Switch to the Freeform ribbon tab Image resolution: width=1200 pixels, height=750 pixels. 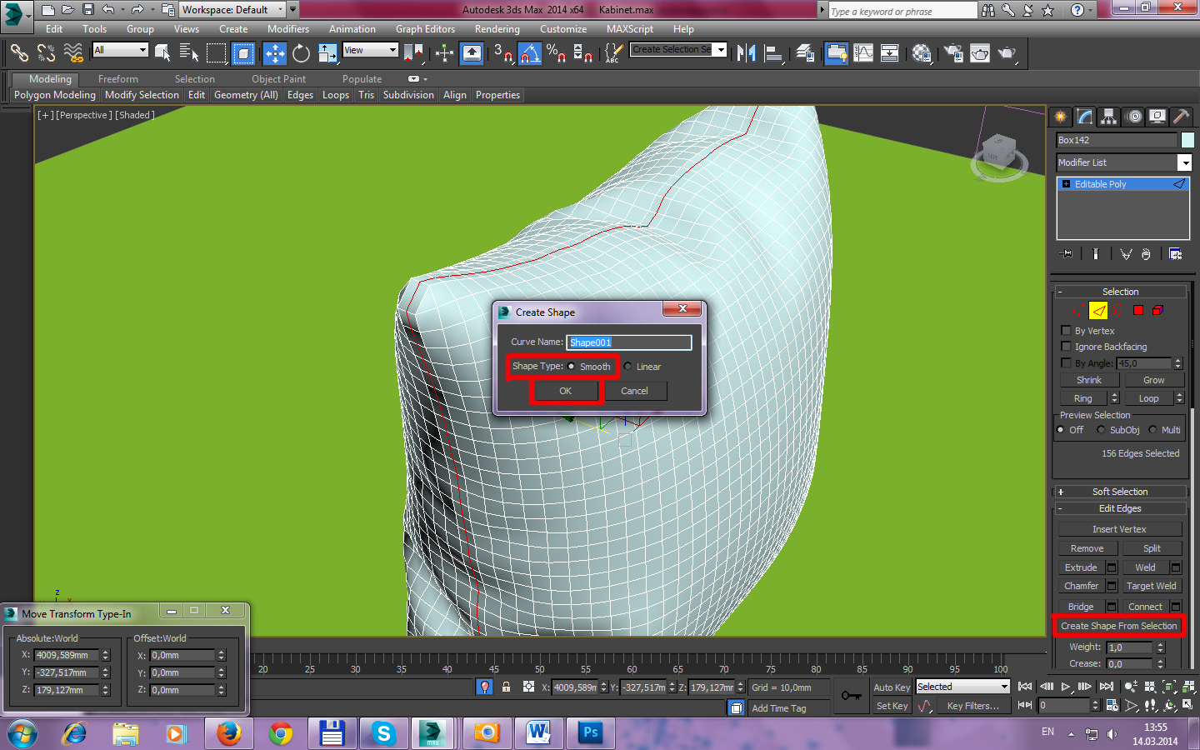pos(118,79)
